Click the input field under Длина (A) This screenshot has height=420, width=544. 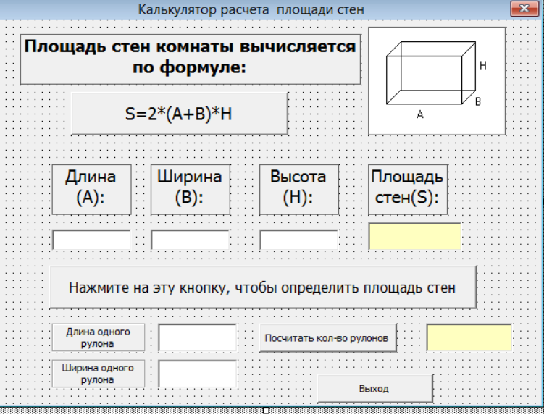(91, 240)
